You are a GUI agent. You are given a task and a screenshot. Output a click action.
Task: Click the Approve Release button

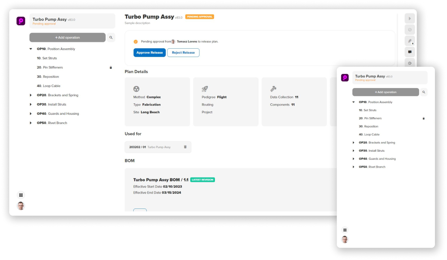pos(149,53)
